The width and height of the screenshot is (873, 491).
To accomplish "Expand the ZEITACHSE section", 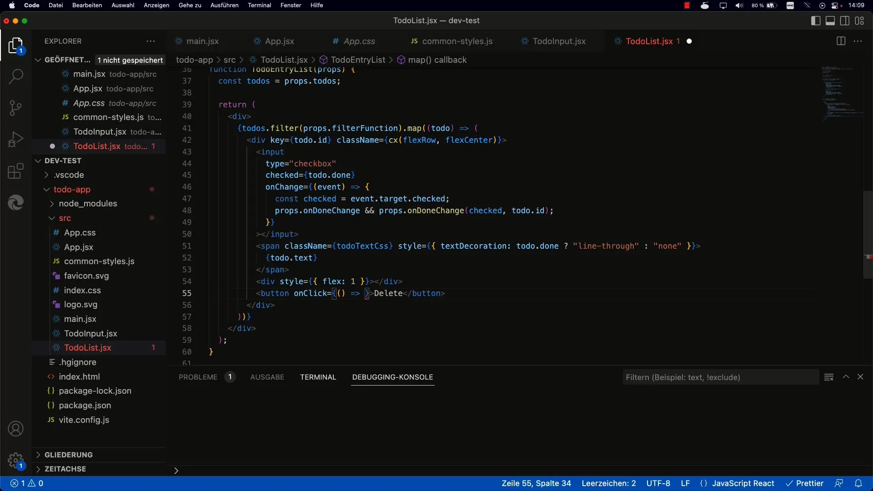I will (38, 469).
